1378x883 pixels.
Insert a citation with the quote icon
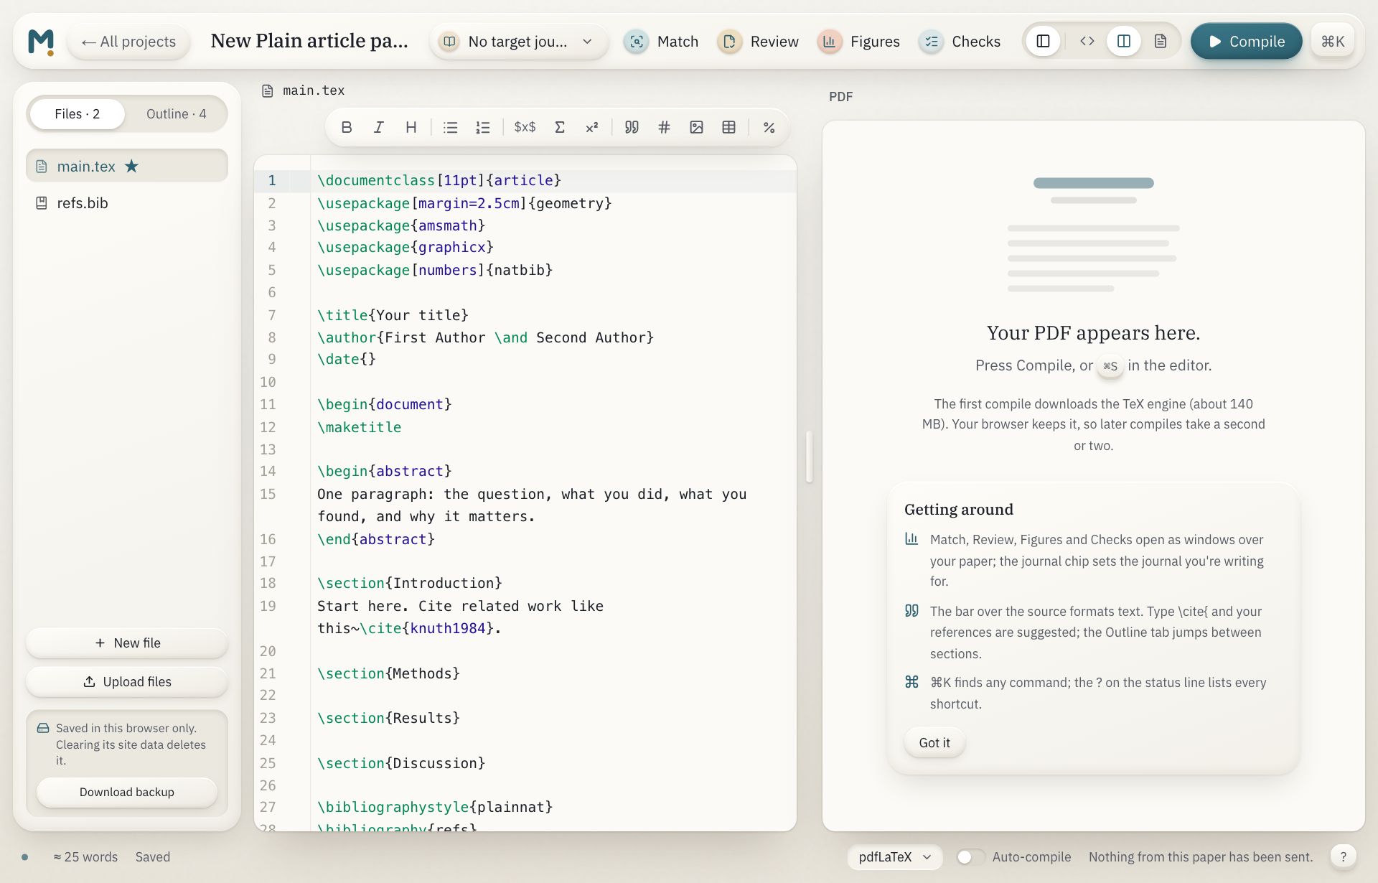(x=632, y=127)
